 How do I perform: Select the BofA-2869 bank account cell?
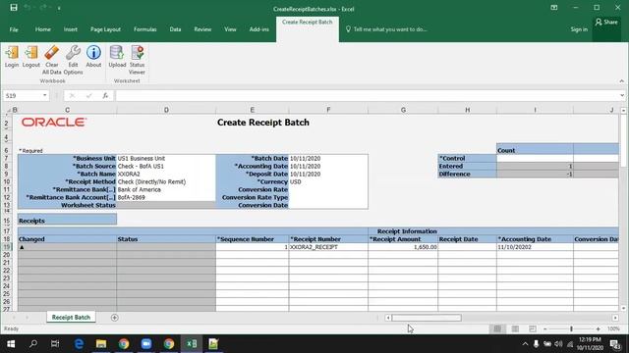pos(166,197)
